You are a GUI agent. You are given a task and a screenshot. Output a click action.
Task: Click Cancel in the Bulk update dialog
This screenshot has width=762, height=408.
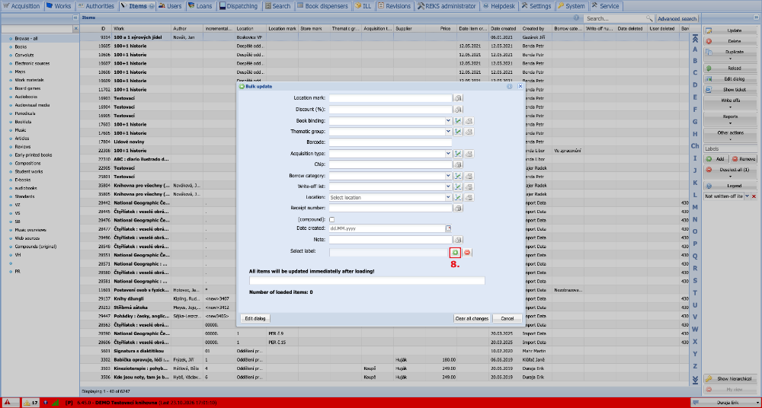click(507, 319)
